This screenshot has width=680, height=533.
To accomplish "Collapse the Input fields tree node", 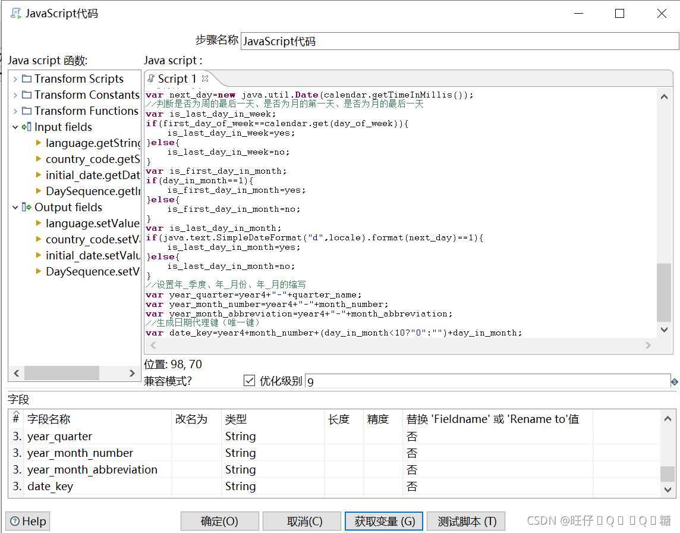I will click(x=15, y=127).
